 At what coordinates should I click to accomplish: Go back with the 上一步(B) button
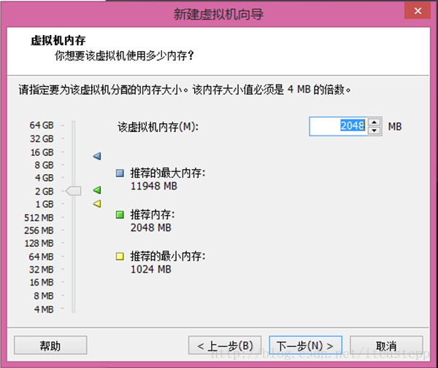click(225, 345)
